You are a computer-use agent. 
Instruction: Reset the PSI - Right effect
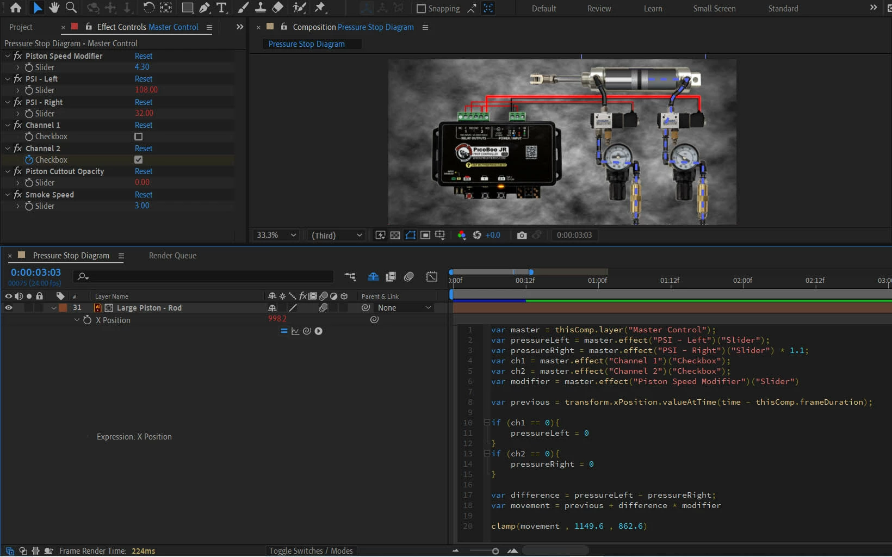click(144, 102)
